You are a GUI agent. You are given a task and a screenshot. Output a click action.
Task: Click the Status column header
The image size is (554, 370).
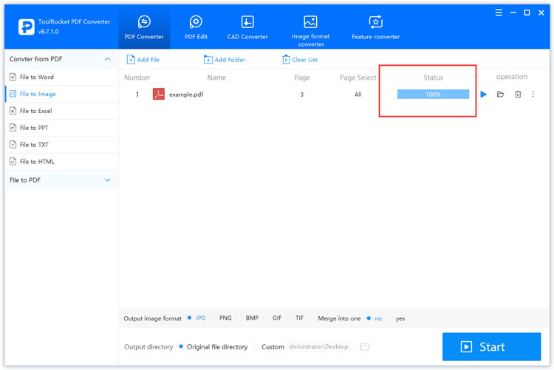coord(433,78)
